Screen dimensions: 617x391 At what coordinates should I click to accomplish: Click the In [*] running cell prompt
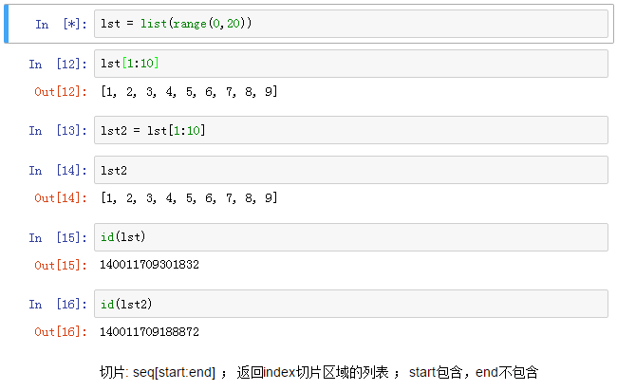coord(57,25)
